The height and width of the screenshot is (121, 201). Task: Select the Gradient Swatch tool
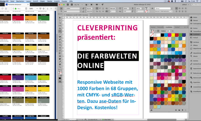60,53
